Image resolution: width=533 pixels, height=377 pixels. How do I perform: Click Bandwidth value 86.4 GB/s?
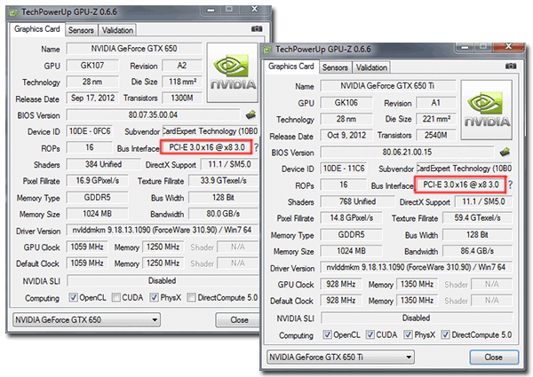(x=477, y=251)
